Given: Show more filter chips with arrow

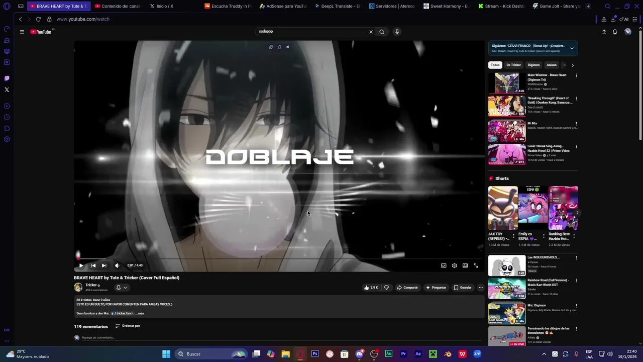Looking at the screenshot, I should coord(573,65).
